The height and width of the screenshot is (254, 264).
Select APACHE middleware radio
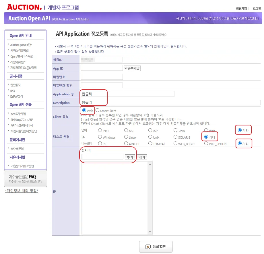pyautogui.click(x=126, y=143)
